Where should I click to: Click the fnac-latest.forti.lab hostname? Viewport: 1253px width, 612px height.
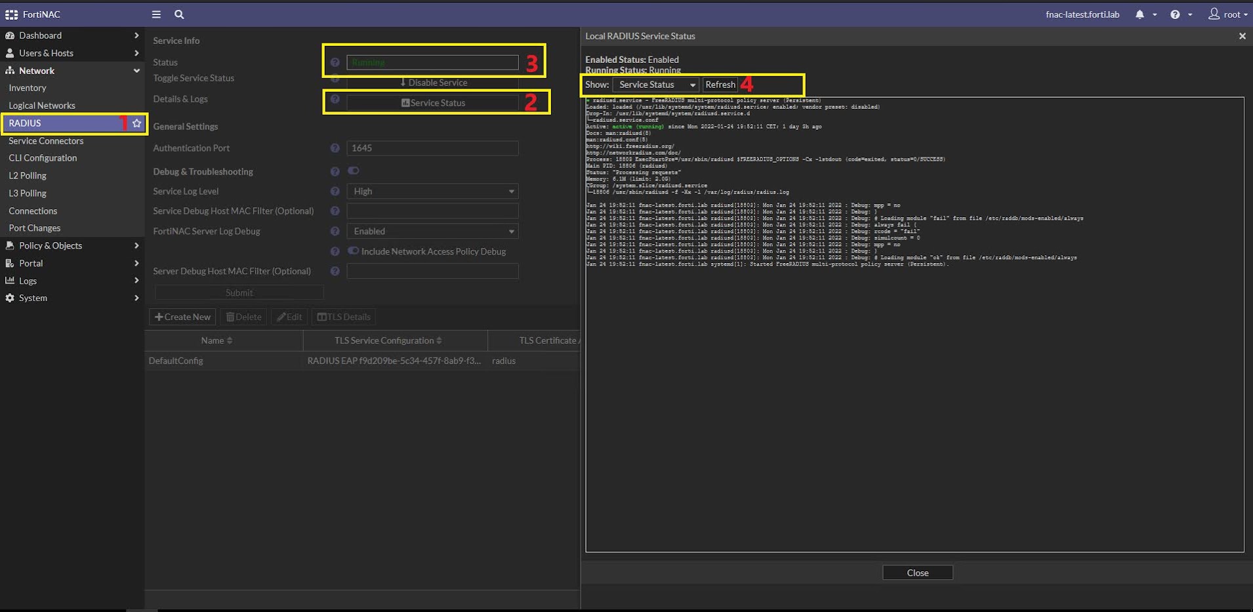tap(1082, 14)
